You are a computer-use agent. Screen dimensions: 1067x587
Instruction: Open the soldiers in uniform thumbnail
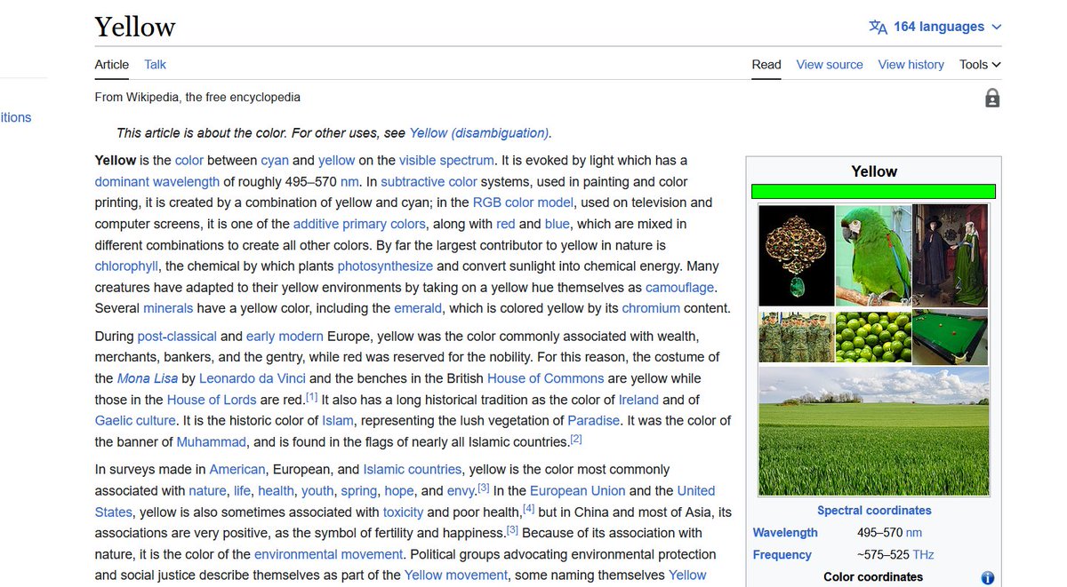click(797, 337)
